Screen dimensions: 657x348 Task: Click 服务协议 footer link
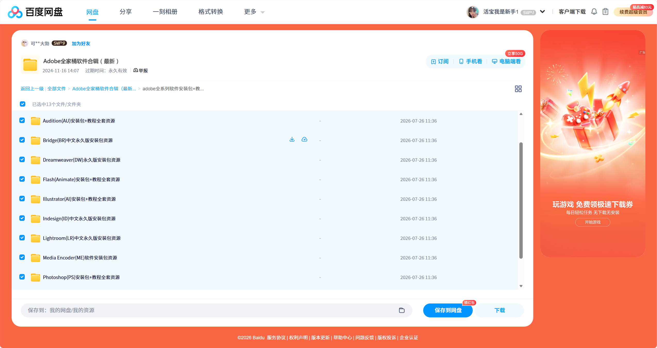coord(276,337)
